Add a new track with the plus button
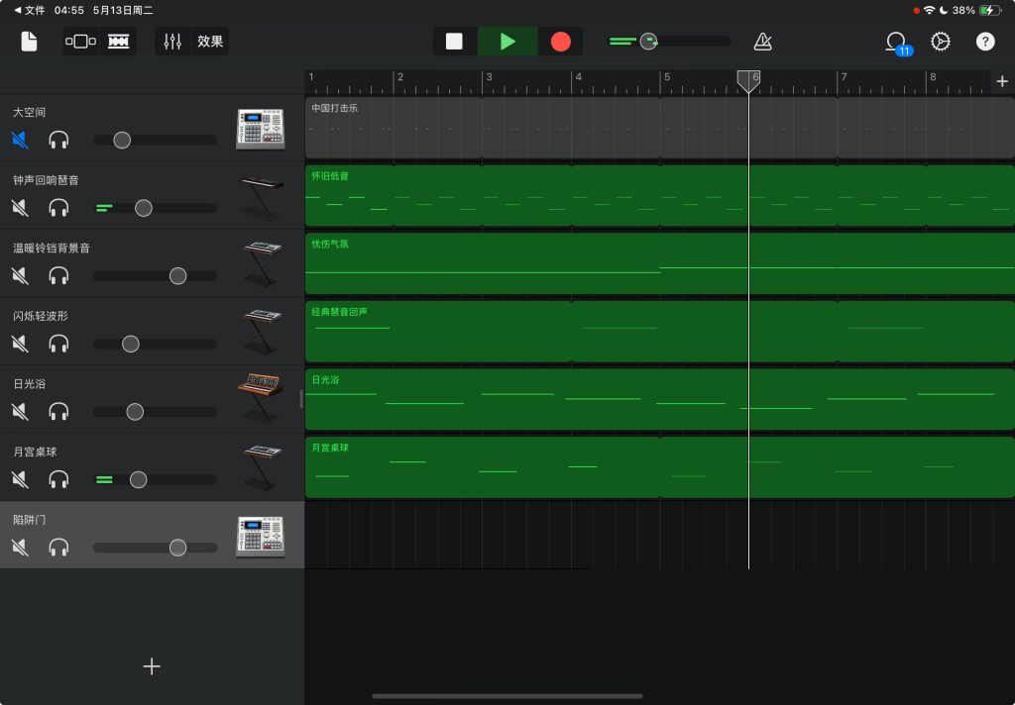This screenshot has width=1015, height=705. [x=152, y=666]
